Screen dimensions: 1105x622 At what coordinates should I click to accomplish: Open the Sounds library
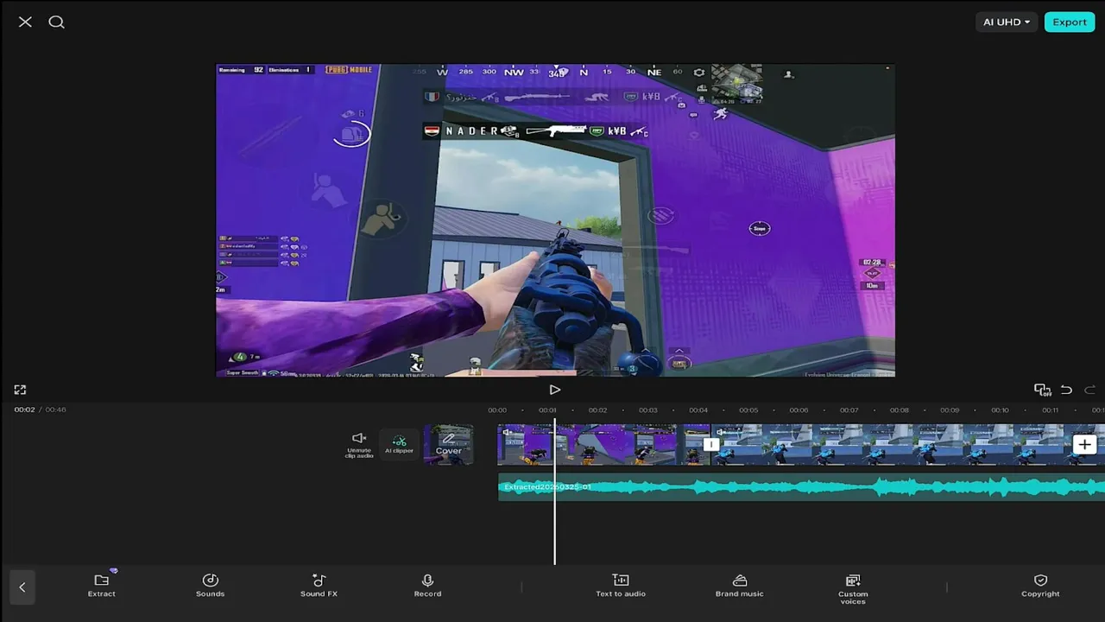(210, 585)
